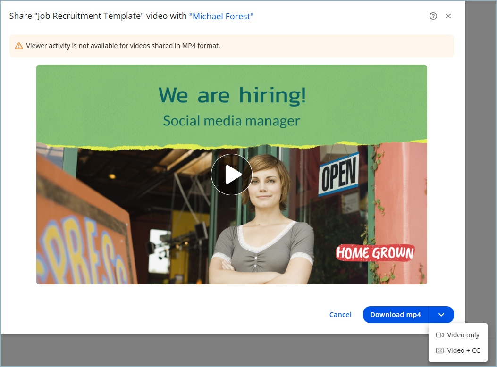Open the help question mark icon
Screen dimensions: 497x367
pos(433,16)
